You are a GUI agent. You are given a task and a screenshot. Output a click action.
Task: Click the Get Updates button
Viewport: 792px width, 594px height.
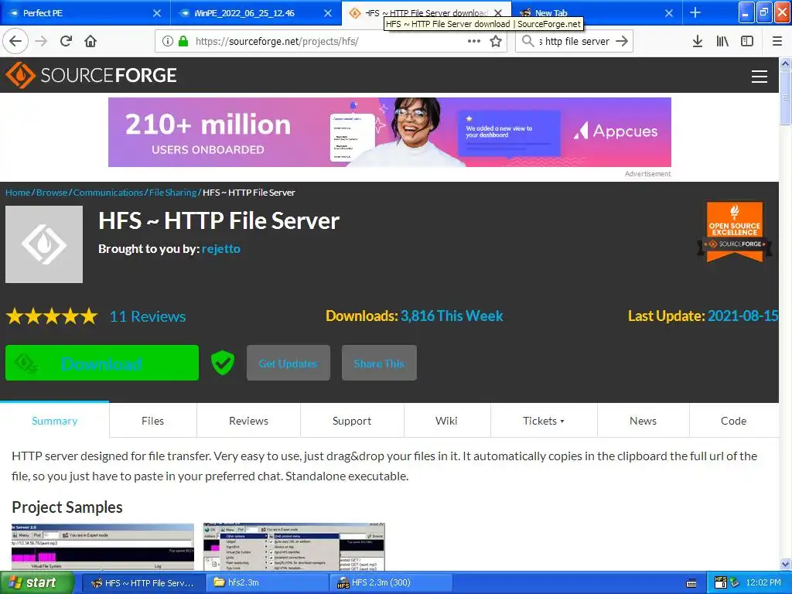click(288, 363)
